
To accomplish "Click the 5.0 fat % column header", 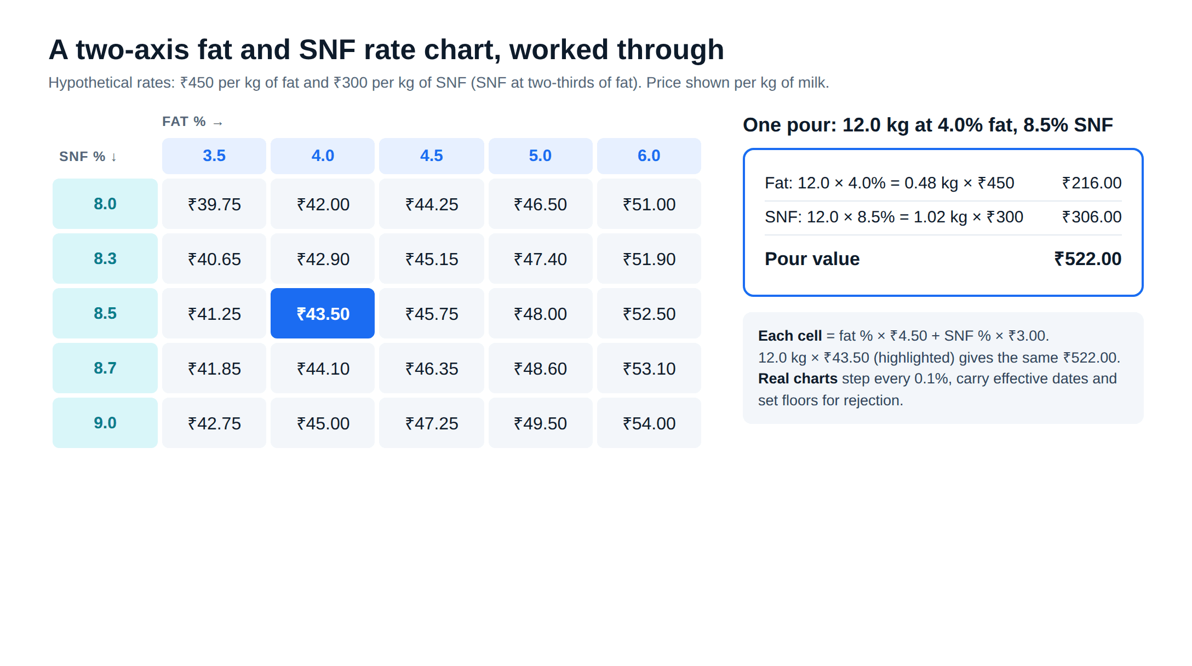I will [540, 156].
